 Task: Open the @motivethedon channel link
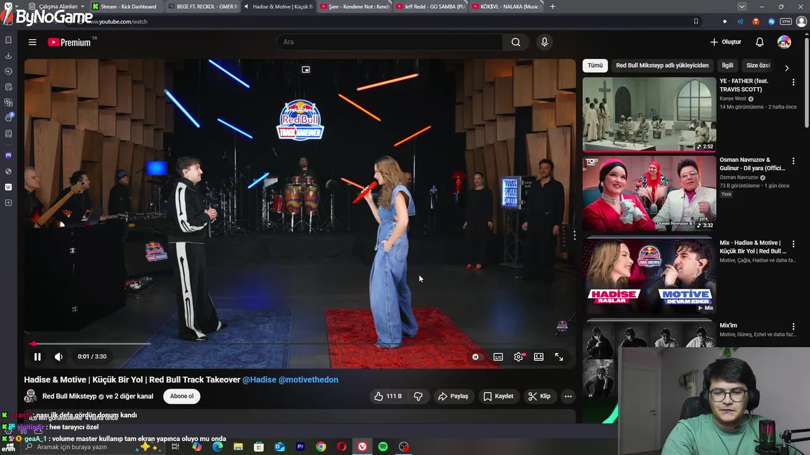point(308,380)
